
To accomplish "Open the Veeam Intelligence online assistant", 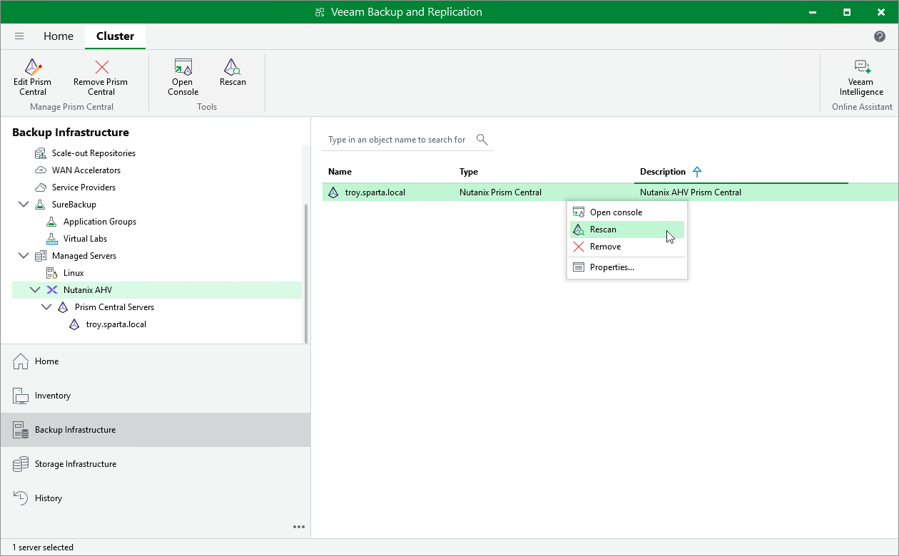I will (x=861, y=77).
